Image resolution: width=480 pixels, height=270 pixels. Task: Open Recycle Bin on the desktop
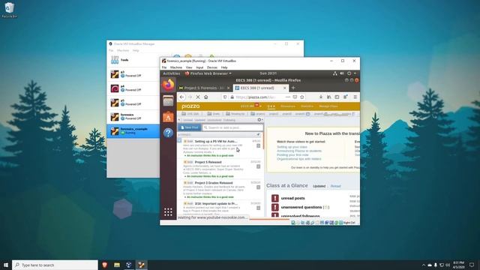click(x=9, y=10)
